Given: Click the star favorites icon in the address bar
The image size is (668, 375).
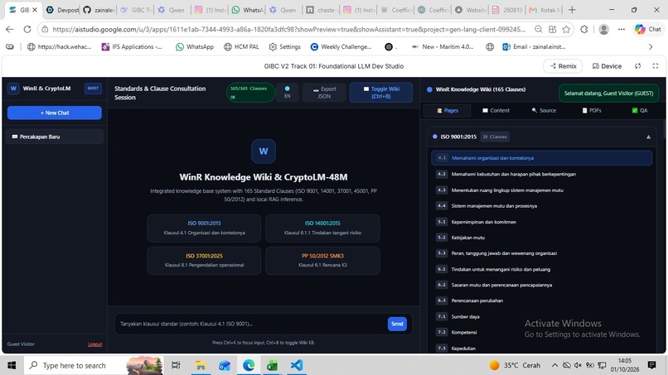Looking at the screenshot, I should [566, 29].
